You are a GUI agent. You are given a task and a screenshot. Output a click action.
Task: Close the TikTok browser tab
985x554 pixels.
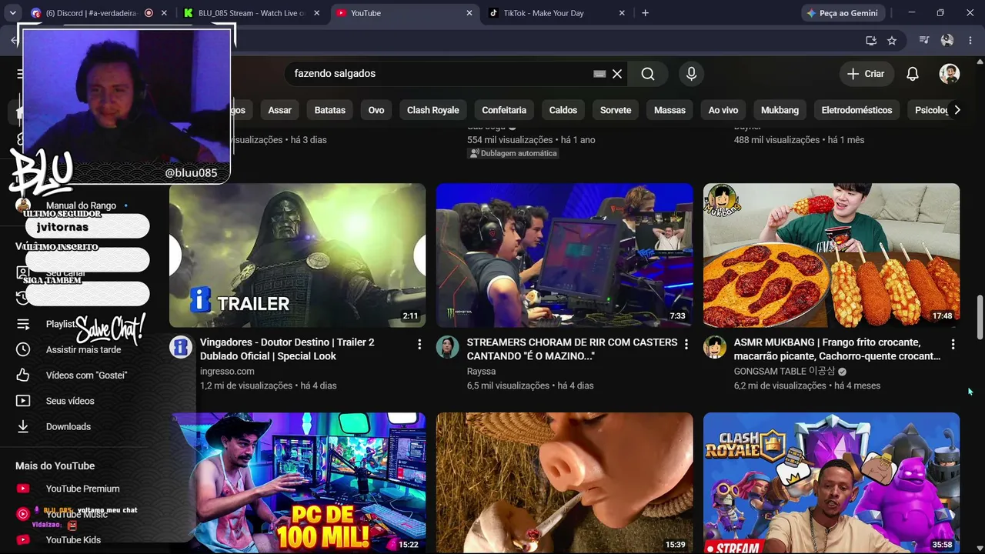point(622,13)
